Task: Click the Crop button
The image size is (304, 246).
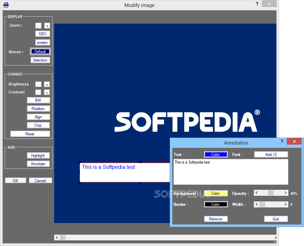Action: point(39,125)
